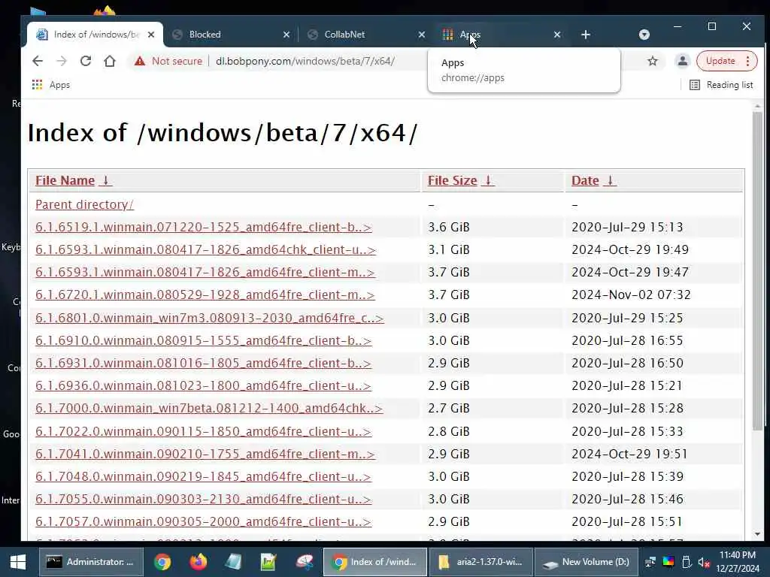Screen dimensions: 770x577
Task: Sort by File Name column header
Action: (65, 180)
